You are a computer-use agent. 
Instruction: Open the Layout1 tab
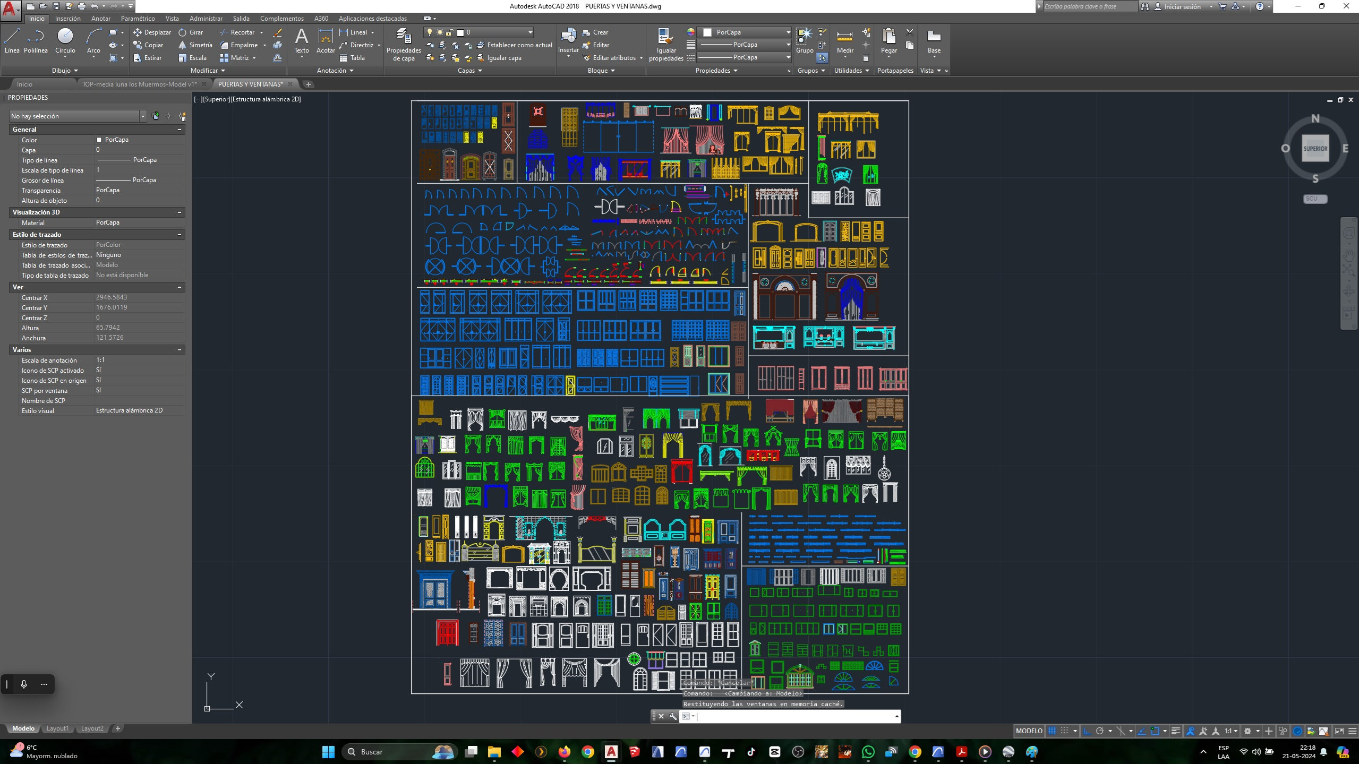tap(57, 728)
